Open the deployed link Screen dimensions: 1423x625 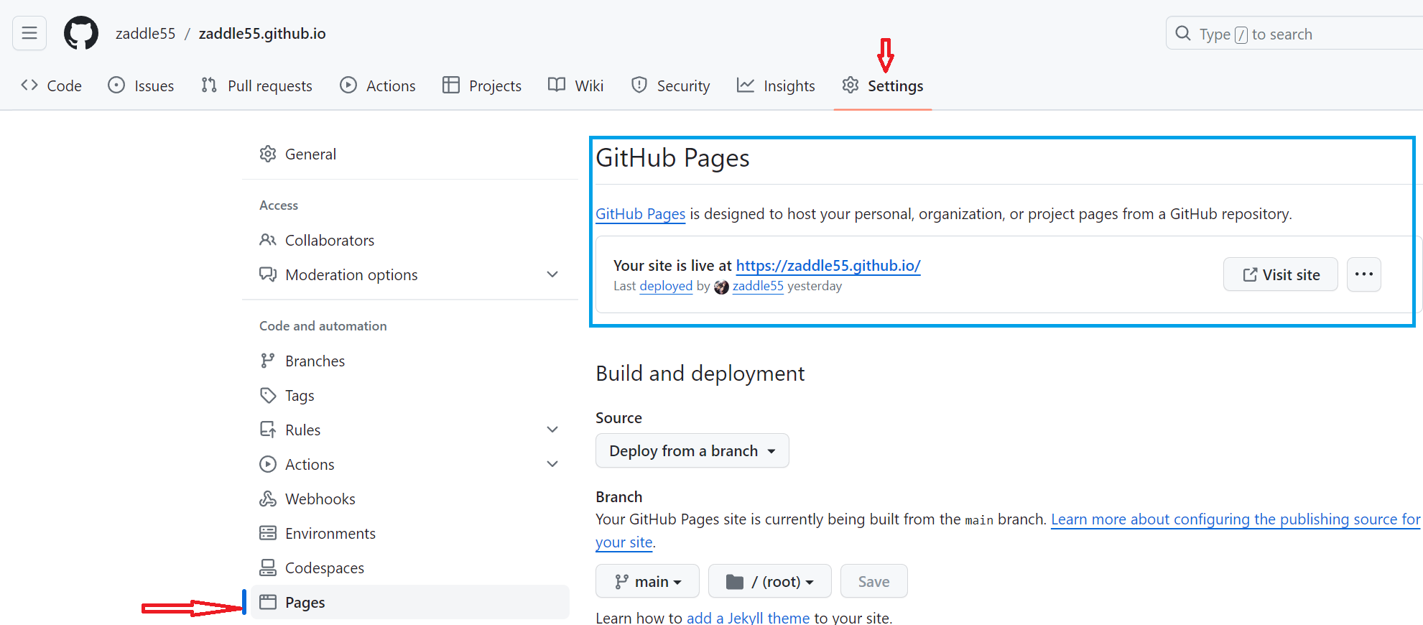666,286
